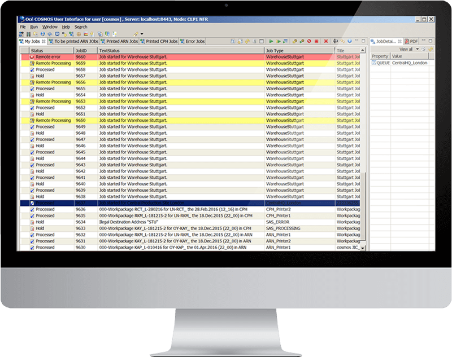Switch to the PDF tab
The height and width of the screenshot is (357, 452).
412,42
